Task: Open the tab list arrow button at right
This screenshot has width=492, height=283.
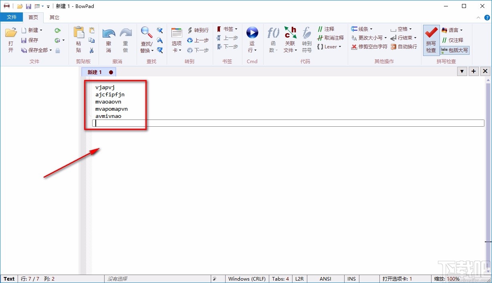Action: coord(462,71)
